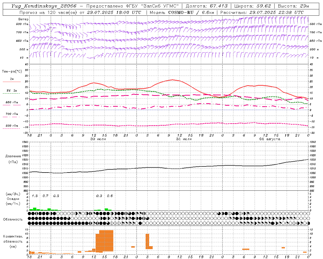Click the computed time 29.07.2025 22:38 UTC
The width and height of the screenshot is (323, 259).
pos(276,12)
